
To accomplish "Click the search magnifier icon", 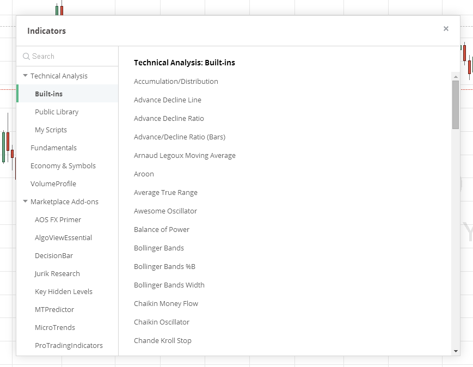I will click(26, 57).
